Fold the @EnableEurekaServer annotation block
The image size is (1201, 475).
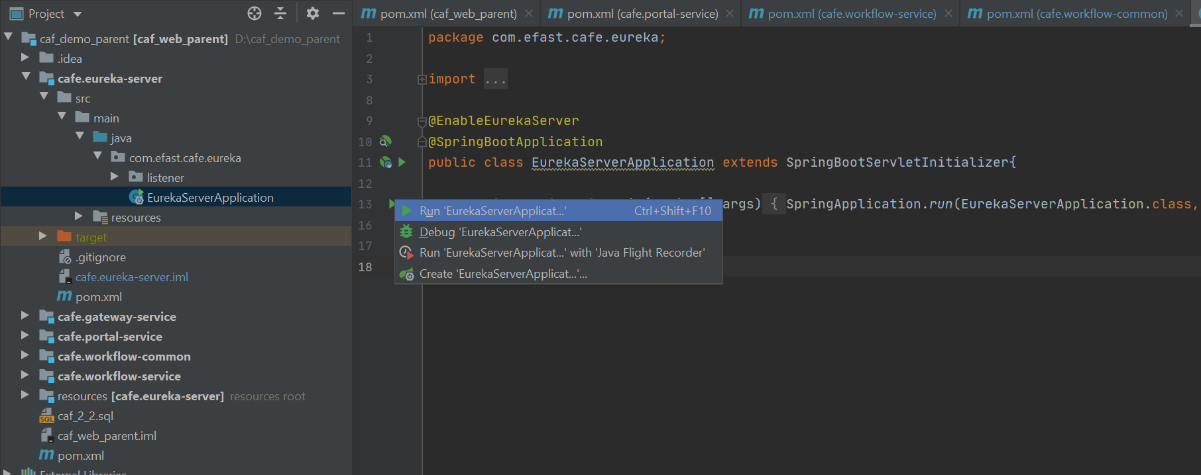tap(422, 121)
